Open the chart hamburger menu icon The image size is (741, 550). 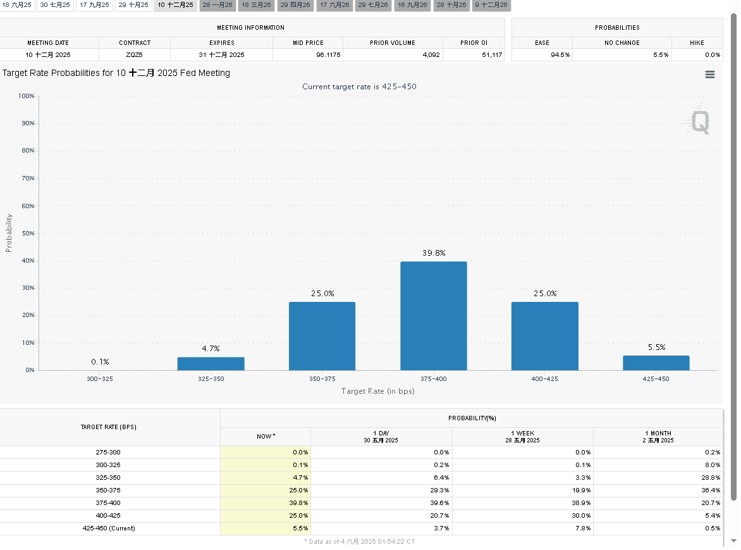[x=710, y=74]
